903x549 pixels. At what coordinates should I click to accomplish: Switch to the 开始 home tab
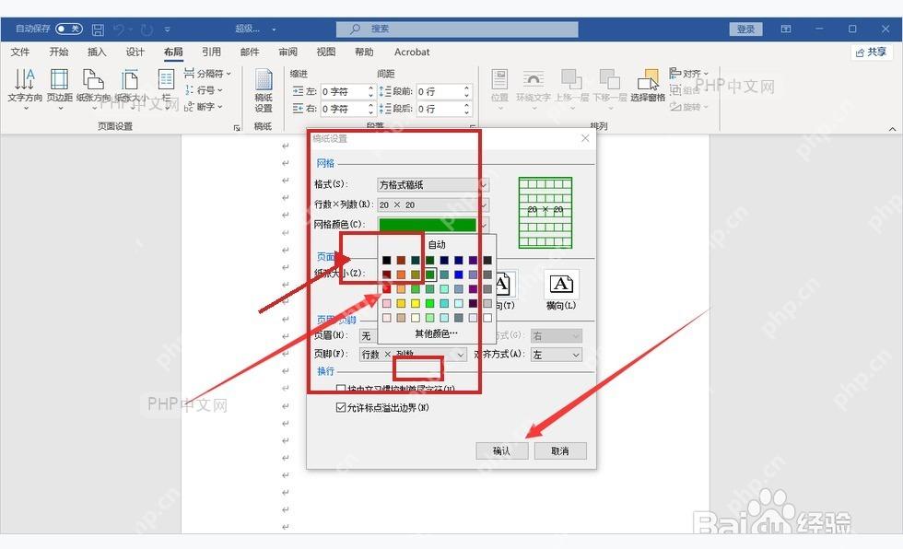[x=59, y=52]
